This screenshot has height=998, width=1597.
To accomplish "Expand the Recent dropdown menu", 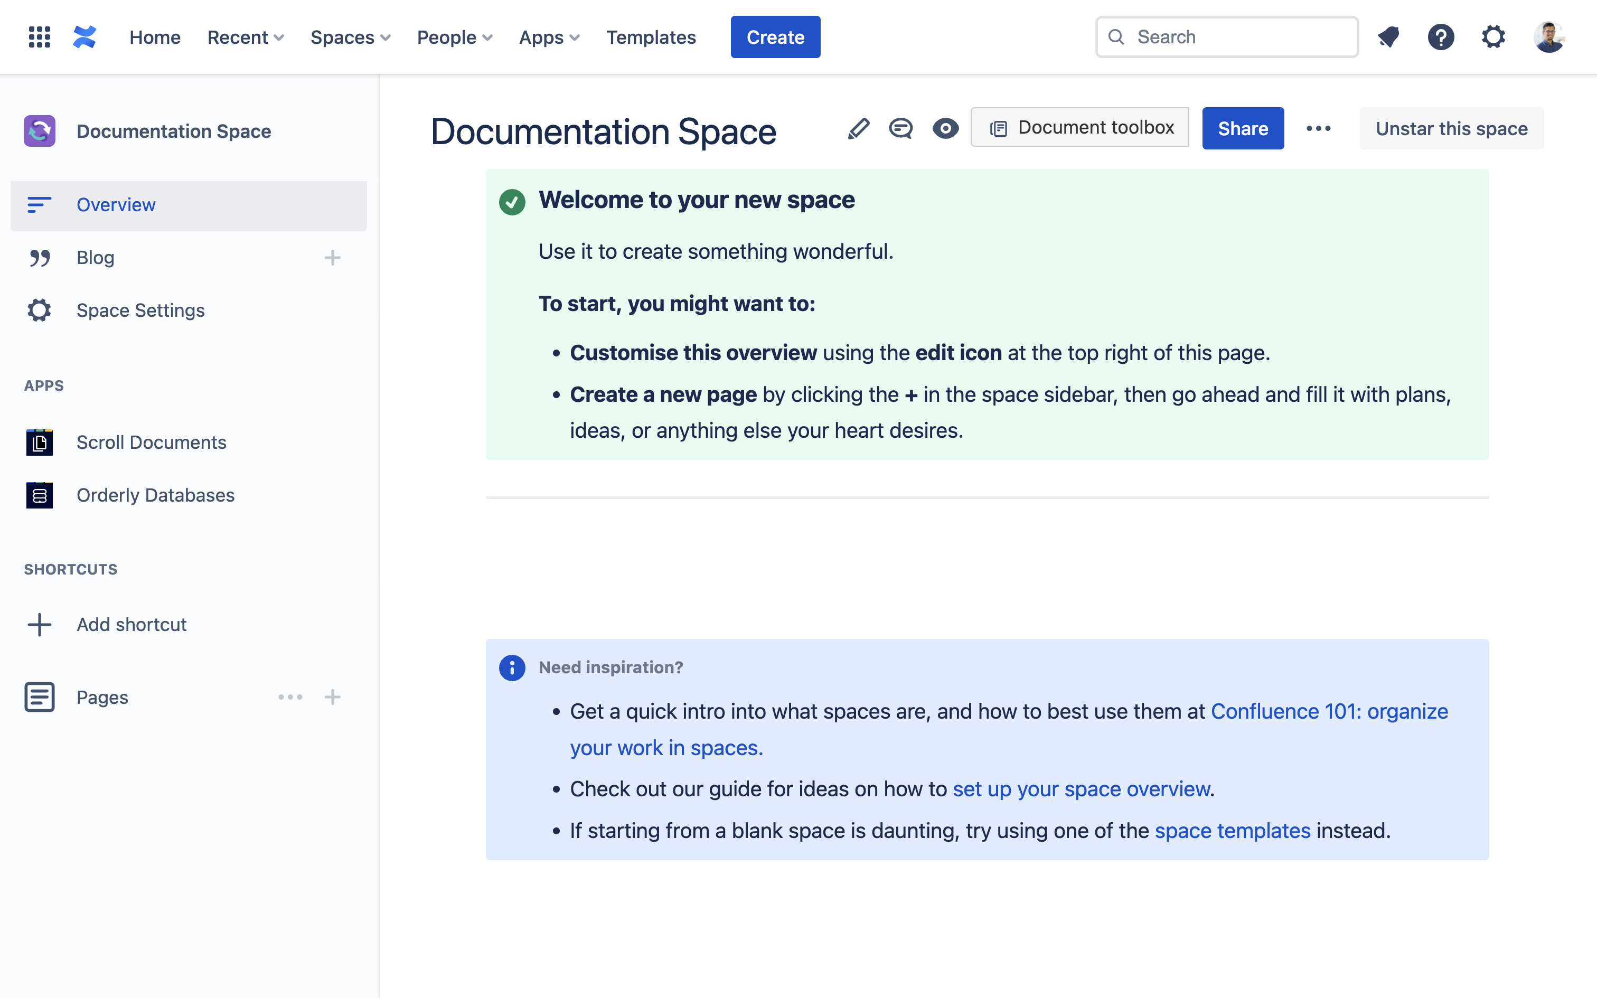I will [246, 37].
